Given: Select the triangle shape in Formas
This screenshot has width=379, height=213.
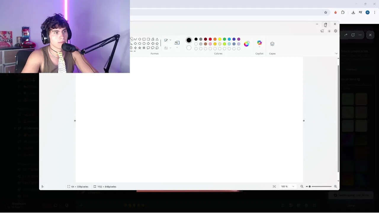Looking at the screenshot, I should click(x=157, y=39).
